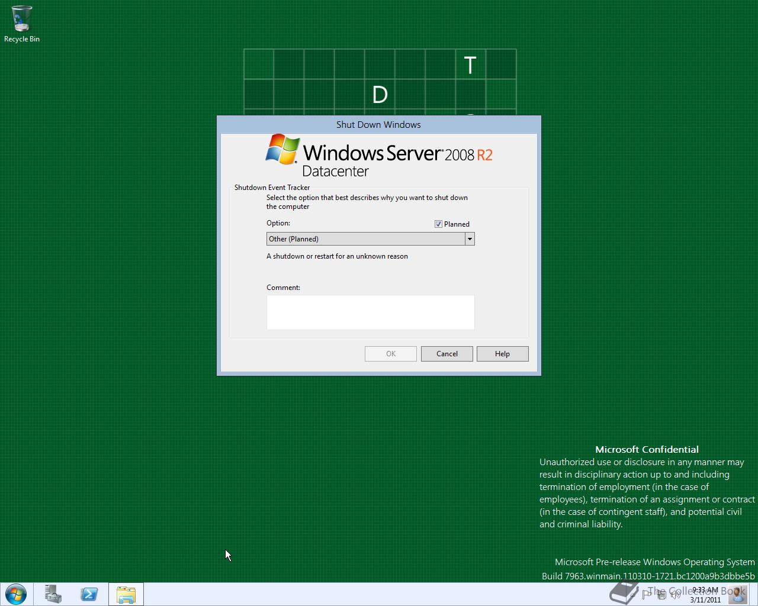Click the user picture tile in taskbar

tap(738, 594)
